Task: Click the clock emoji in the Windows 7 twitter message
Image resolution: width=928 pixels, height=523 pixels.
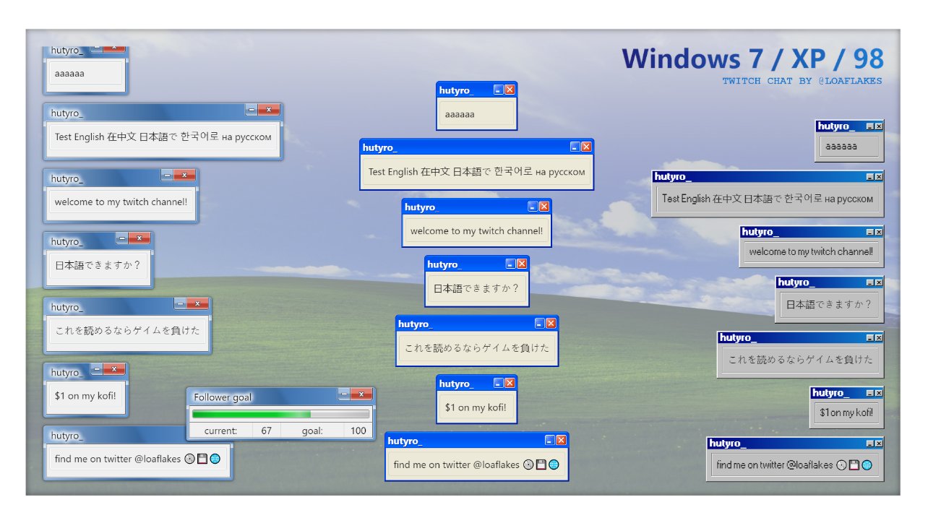Action: pyautogui.click(x=190, y=459)
